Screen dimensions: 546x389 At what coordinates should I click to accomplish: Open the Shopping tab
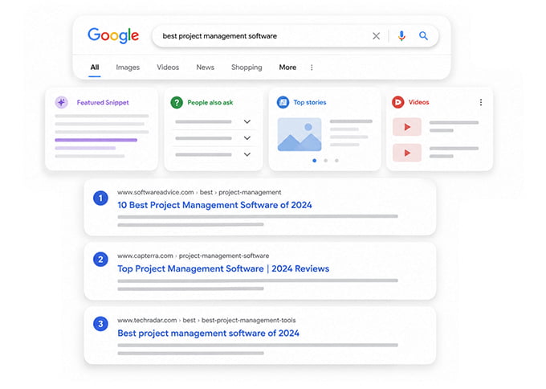coord(247,68)
